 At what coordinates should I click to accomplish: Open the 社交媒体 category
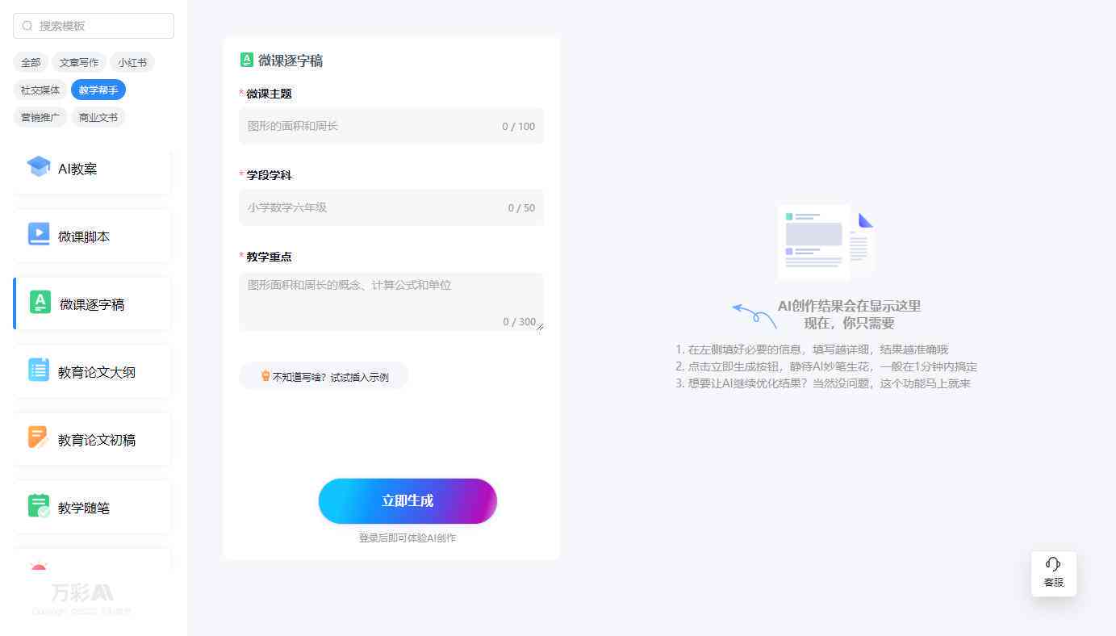(x=40, y=90)
